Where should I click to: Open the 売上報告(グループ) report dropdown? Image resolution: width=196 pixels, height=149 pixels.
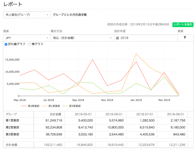[27, 15]
